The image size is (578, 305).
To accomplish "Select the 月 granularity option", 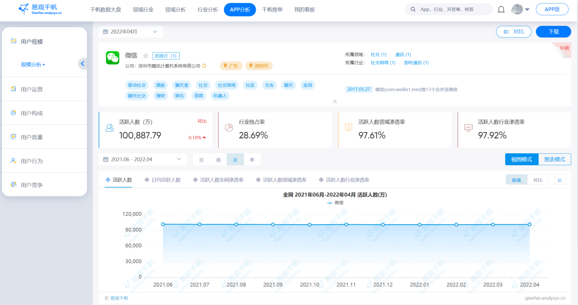I will (235, 160).
